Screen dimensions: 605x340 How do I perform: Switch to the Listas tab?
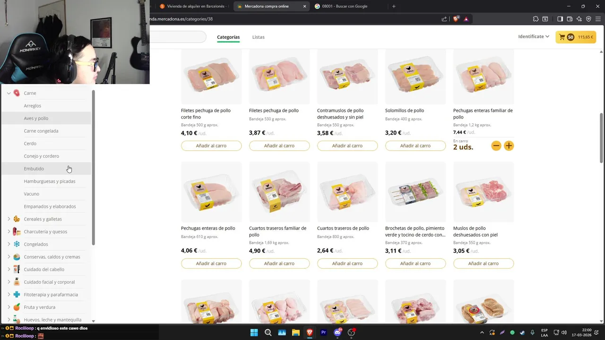[259, 37]
